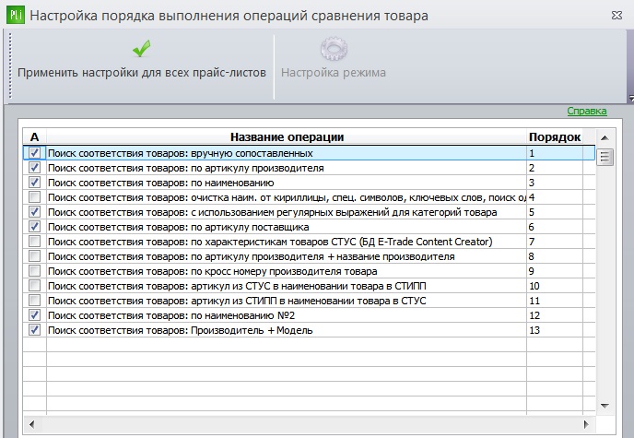Open the Справка help link
Viewport: 634px width, 438px height.
click(587, 111)
